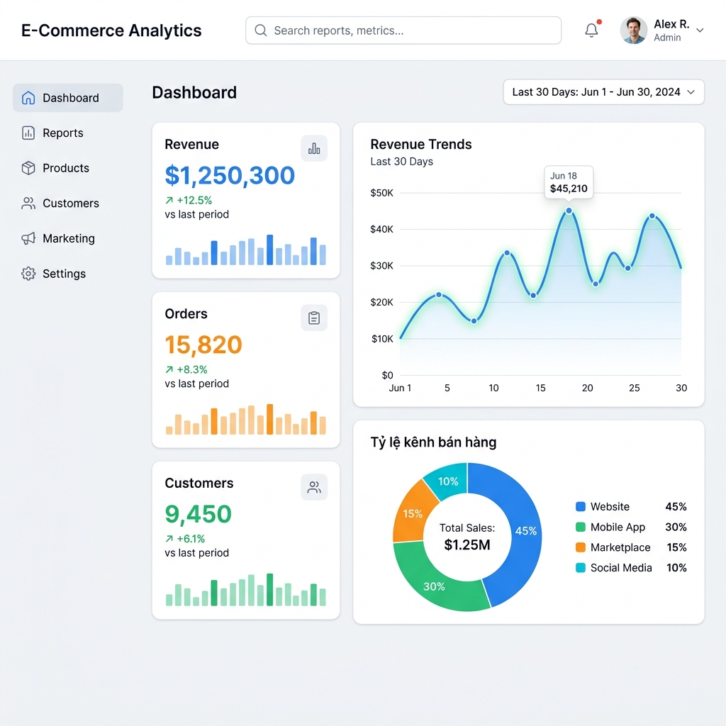Click the bar chart icon on Revenue card
Screen dimensions: 726x726
(x=314, y=148)
